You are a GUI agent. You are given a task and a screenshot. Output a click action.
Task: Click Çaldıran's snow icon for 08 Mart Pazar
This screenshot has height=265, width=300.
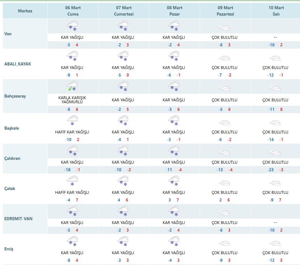[x=174, y=151]
